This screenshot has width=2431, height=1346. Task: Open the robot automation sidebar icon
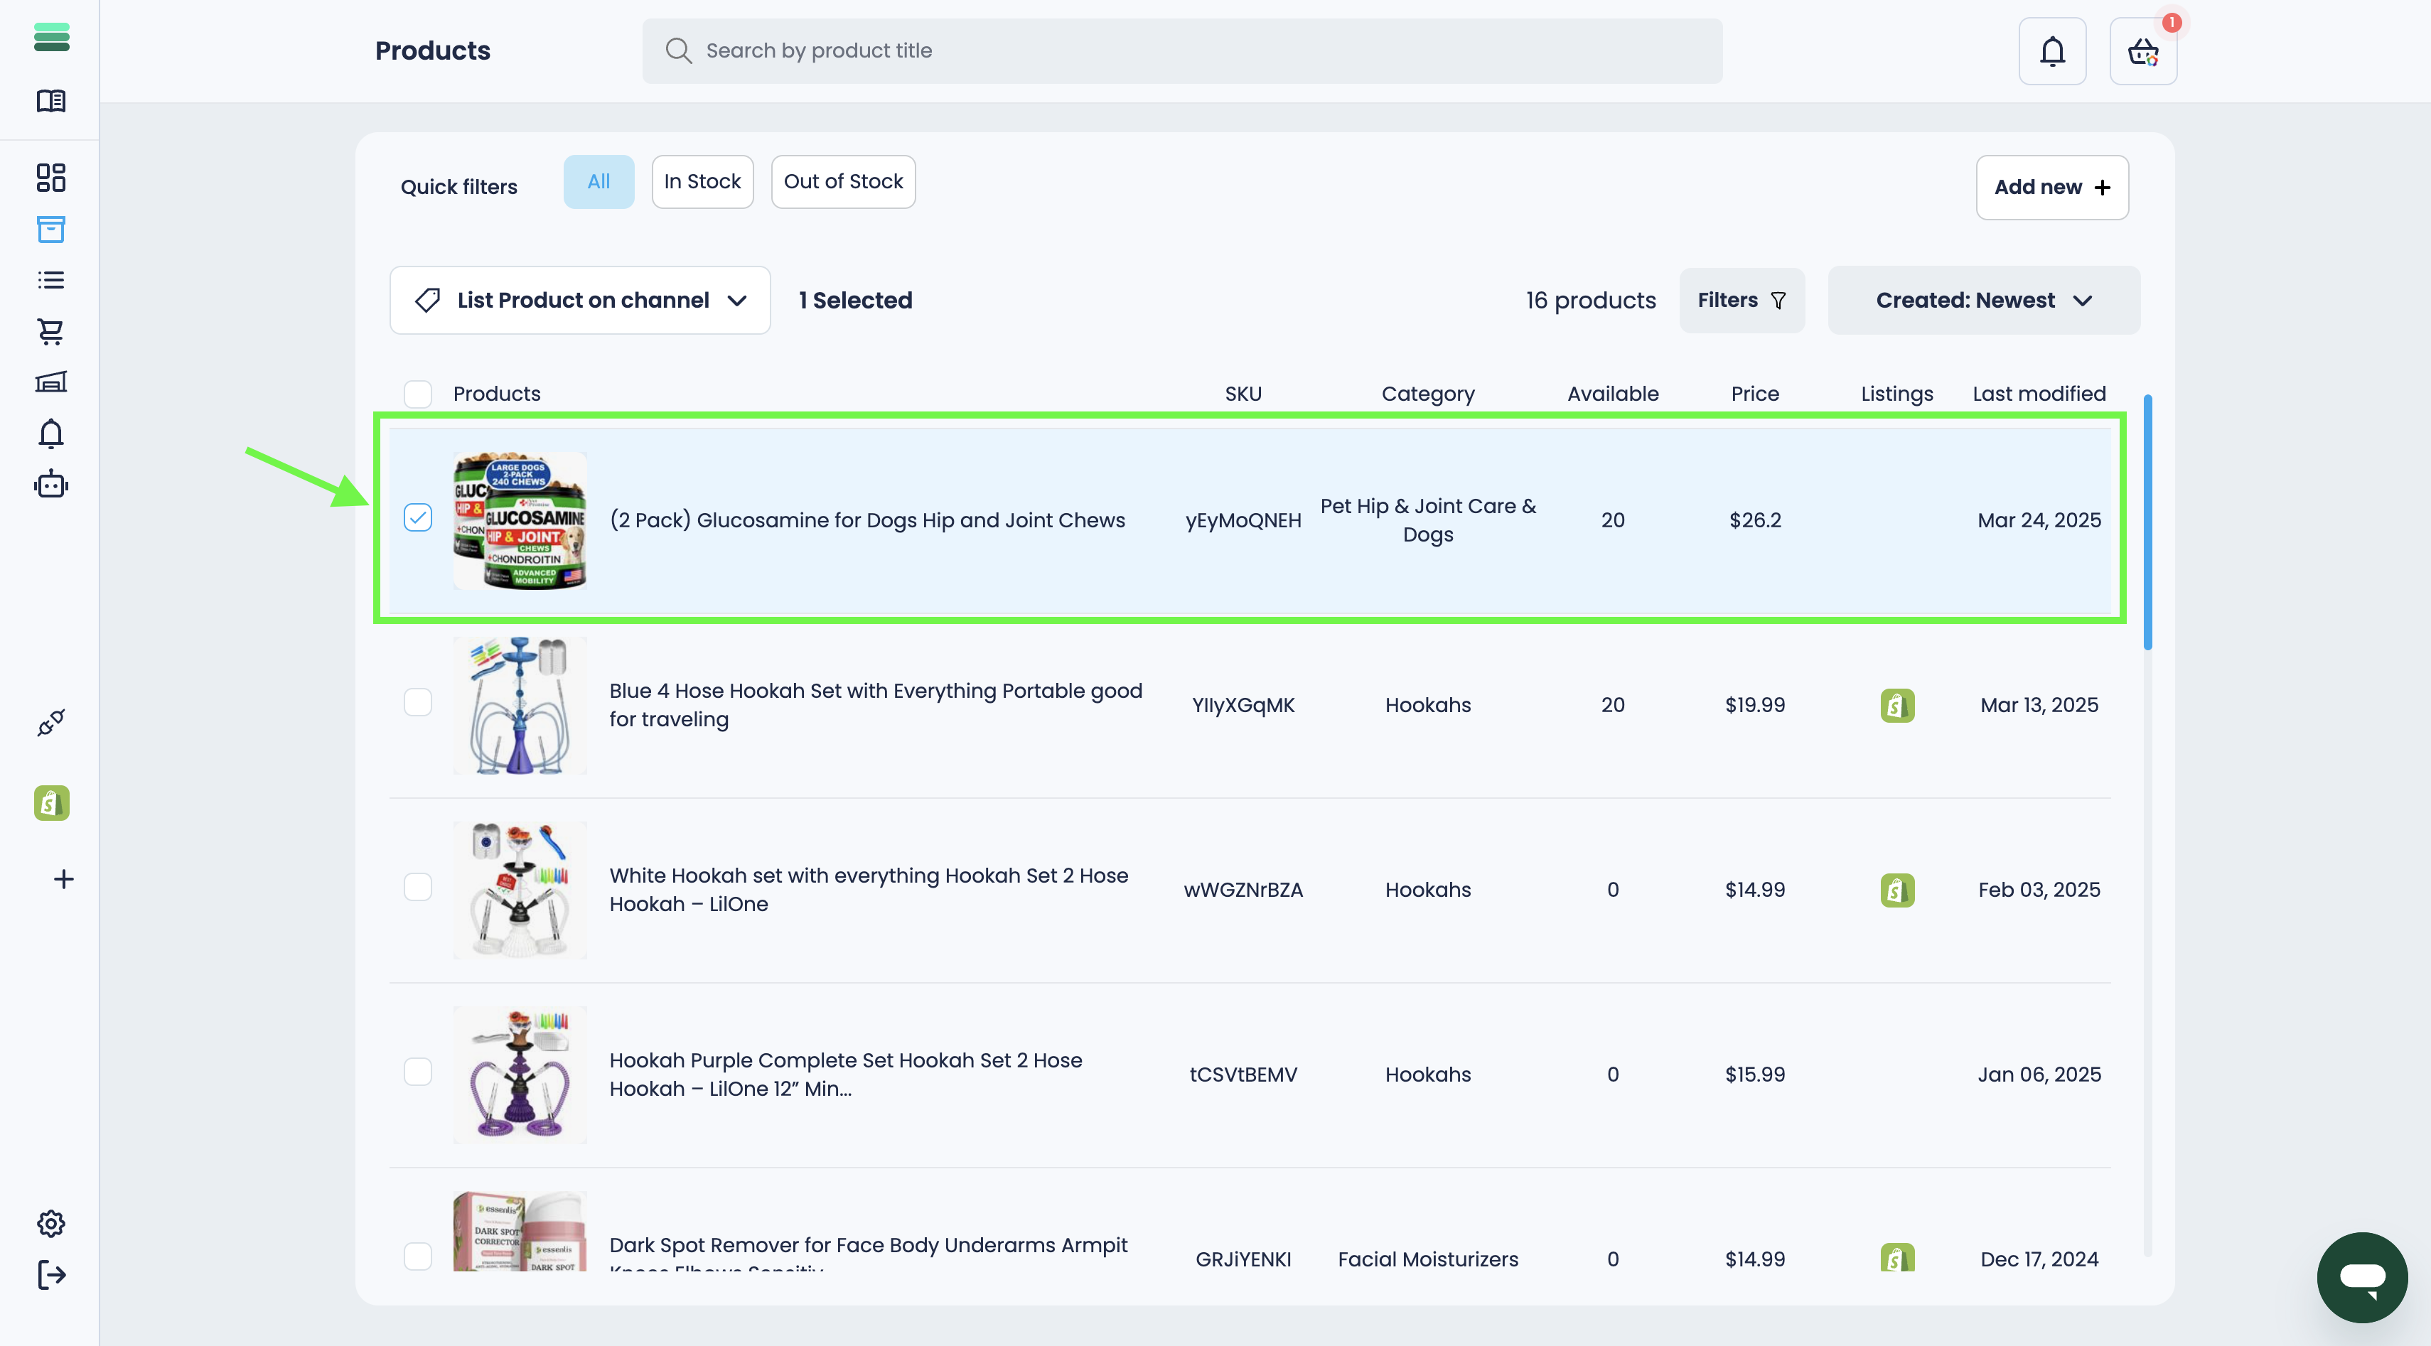point(51,485)
